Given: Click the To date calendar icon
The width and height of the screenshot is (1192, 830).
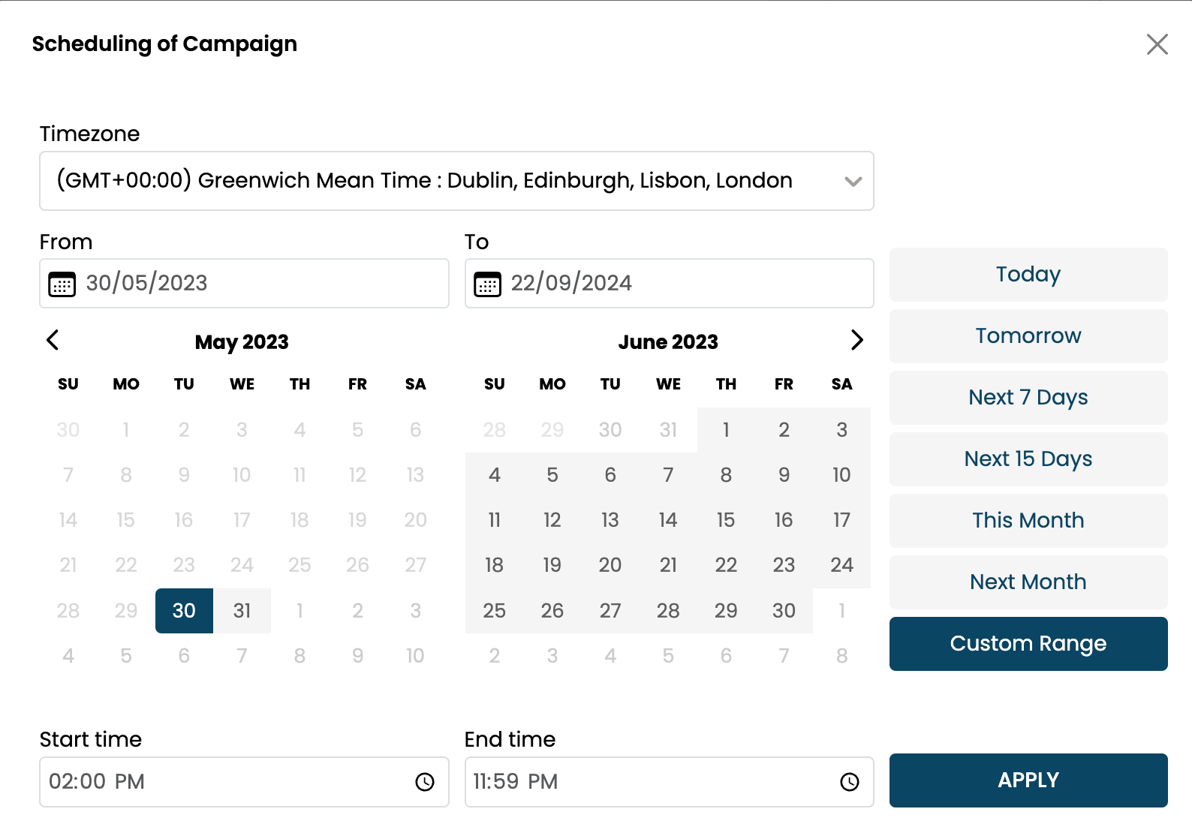Looking at the screenshot, I should (x=487, y=284).
